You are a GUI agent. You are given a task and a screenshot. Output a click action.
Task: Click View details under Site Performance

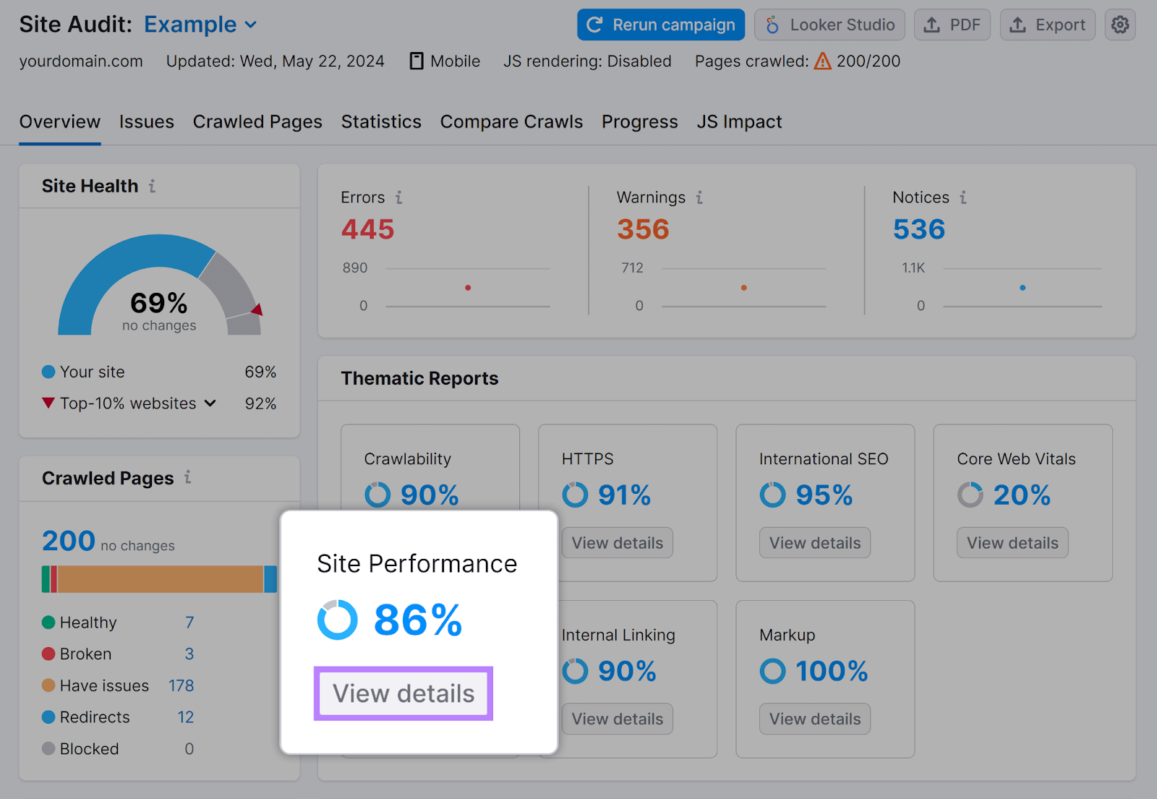click(403, 693)
